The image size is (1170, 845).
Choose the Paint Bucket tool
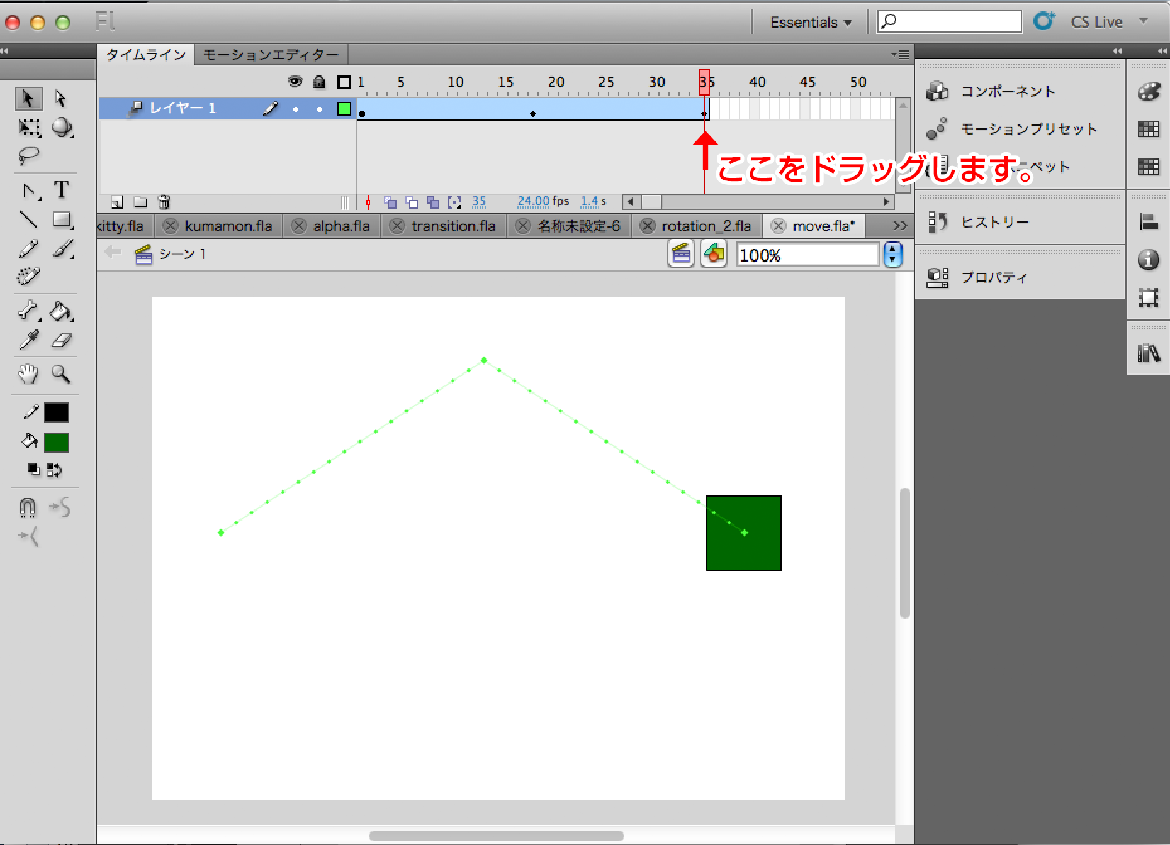61,311
